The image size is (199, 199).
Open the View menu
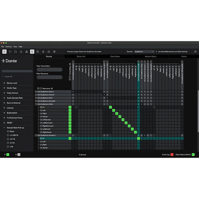tap(15, 47)
